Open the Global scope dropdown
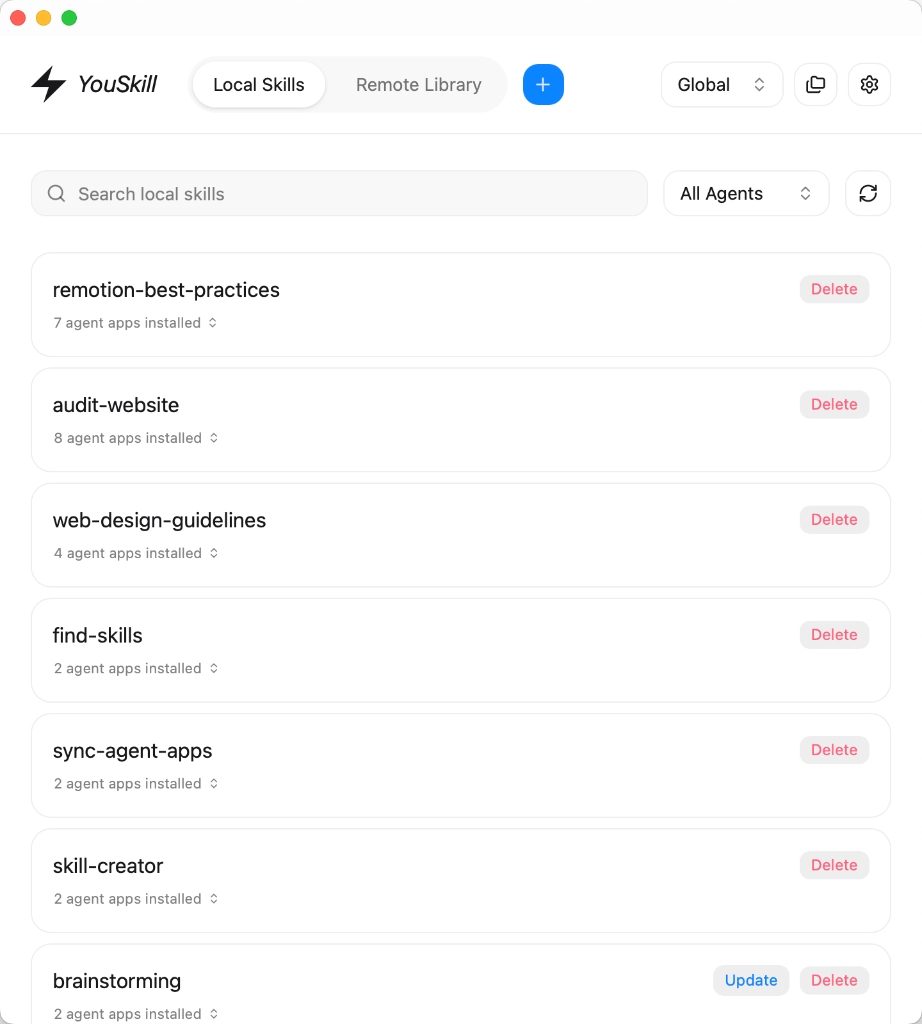 coord(722,84)
